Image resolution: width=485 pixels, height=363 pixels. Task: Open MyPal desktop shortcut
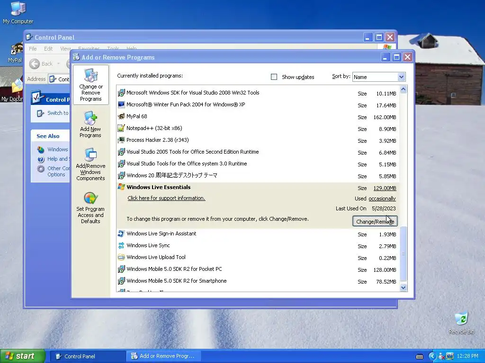pos(15,52)
